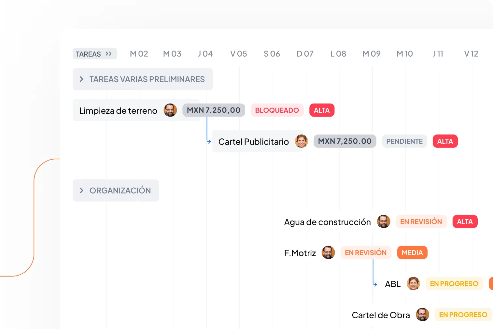
Task: Click the TAREAS double-chevron icon
Action: click(108, 54)
